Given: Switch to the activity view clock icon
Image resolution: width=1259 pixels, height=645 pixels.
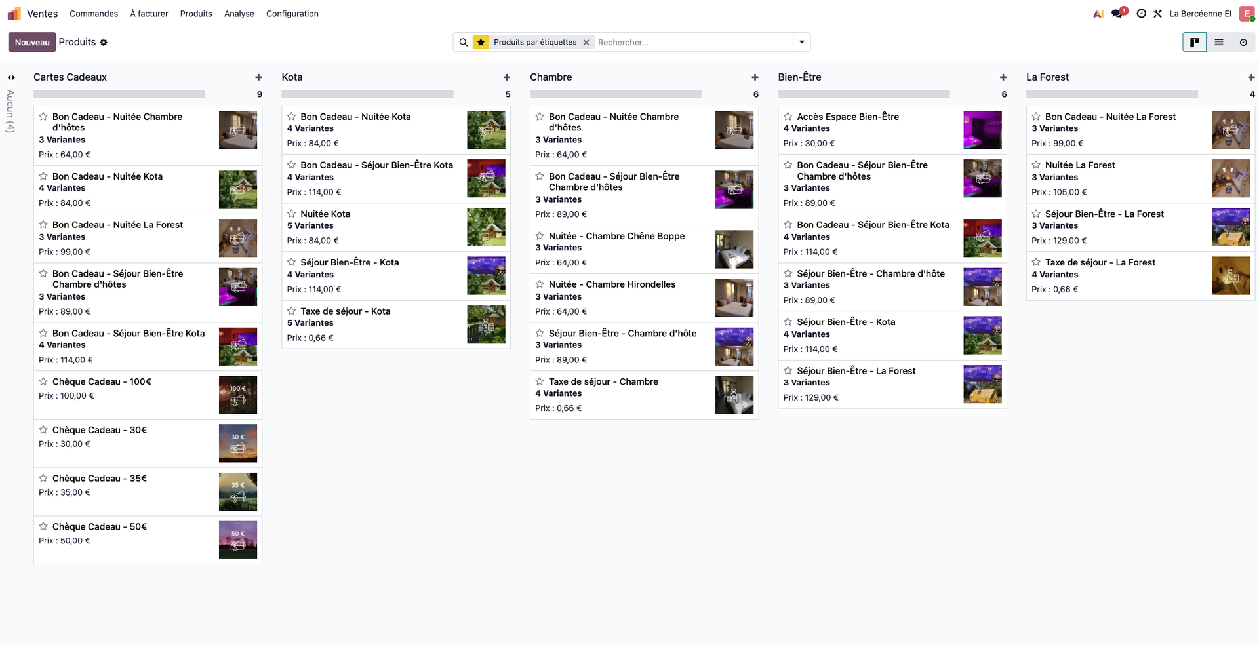Looking at the screenshot, I should (1243, 42).
